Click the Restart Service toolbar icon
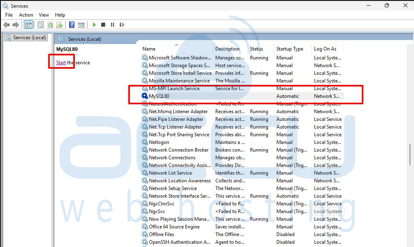Viewport: 414px width, 247px height. click(x=122, y=25)
